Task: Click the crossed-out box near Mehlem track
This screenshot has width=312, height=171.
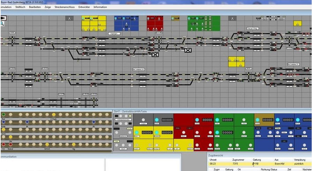Action: 155,55
